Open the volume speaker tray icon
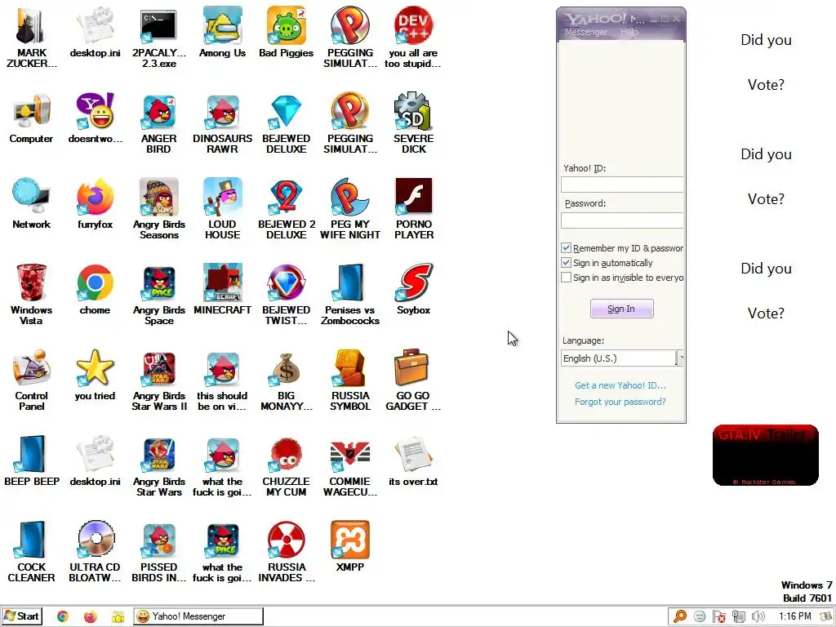The width and height of the screenshot is (836, 627). tap(758, 617)
